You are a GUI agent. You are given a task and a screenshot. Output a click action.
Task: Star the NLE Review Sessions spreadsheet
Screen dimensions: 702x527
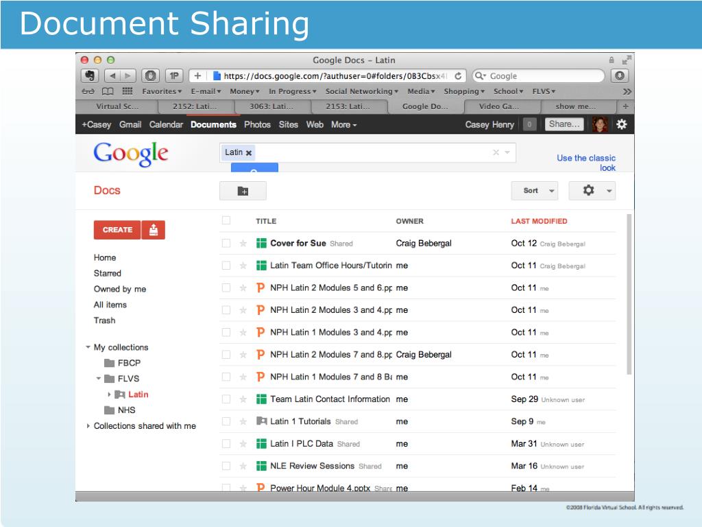pos(243,466)
